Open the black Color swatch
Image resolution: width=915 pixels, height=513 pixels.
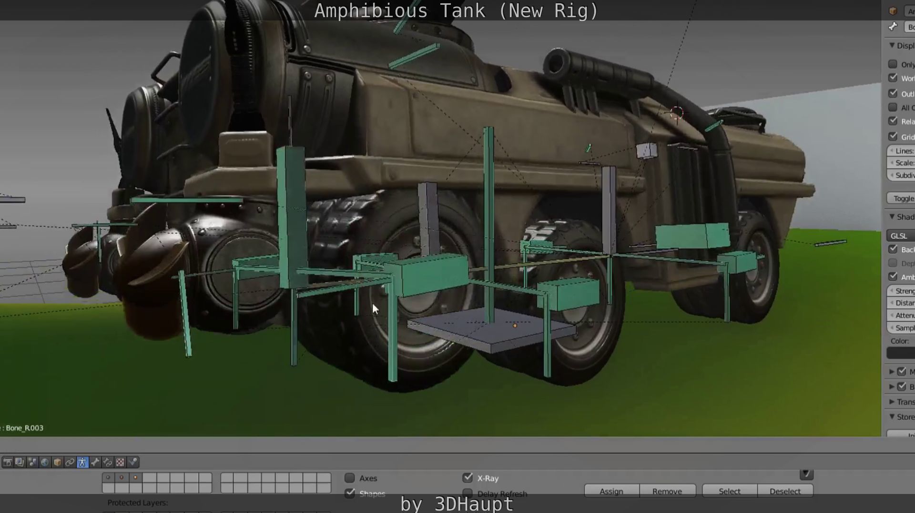[901, 353]
